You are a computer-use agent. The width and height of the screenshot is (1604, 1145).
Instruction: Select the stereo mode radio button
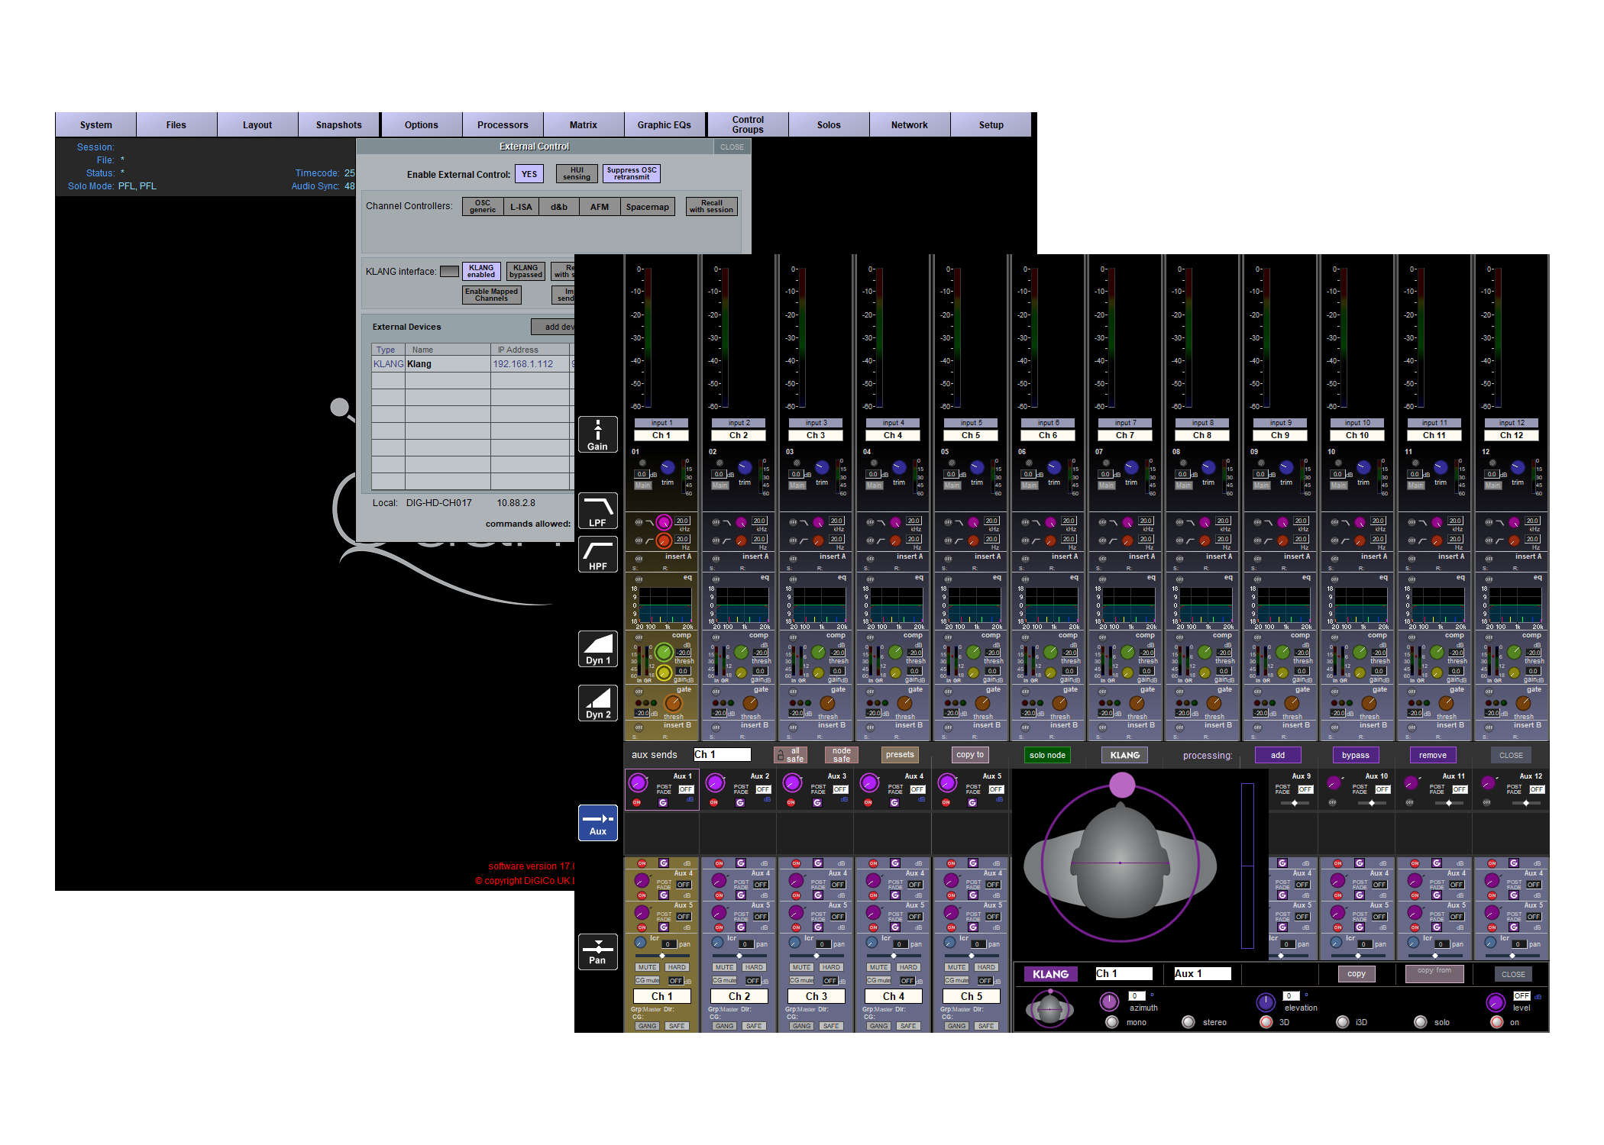point(1188,1022)
